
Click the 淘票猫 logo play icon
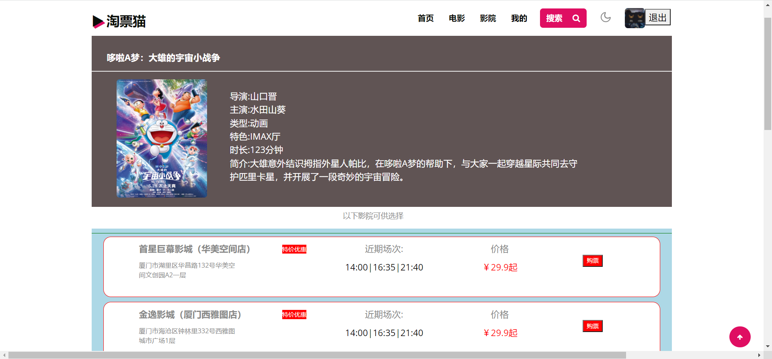99,22
